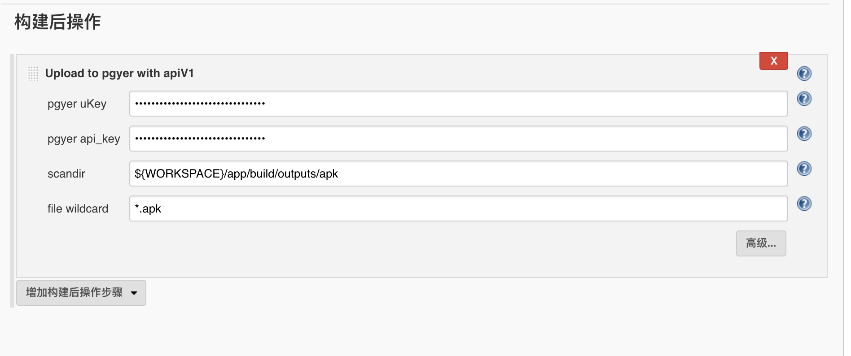Click help icon beside pgyer uKey field
The height and width of the screenshot is (356, 851).
click(x=804, y=99)
